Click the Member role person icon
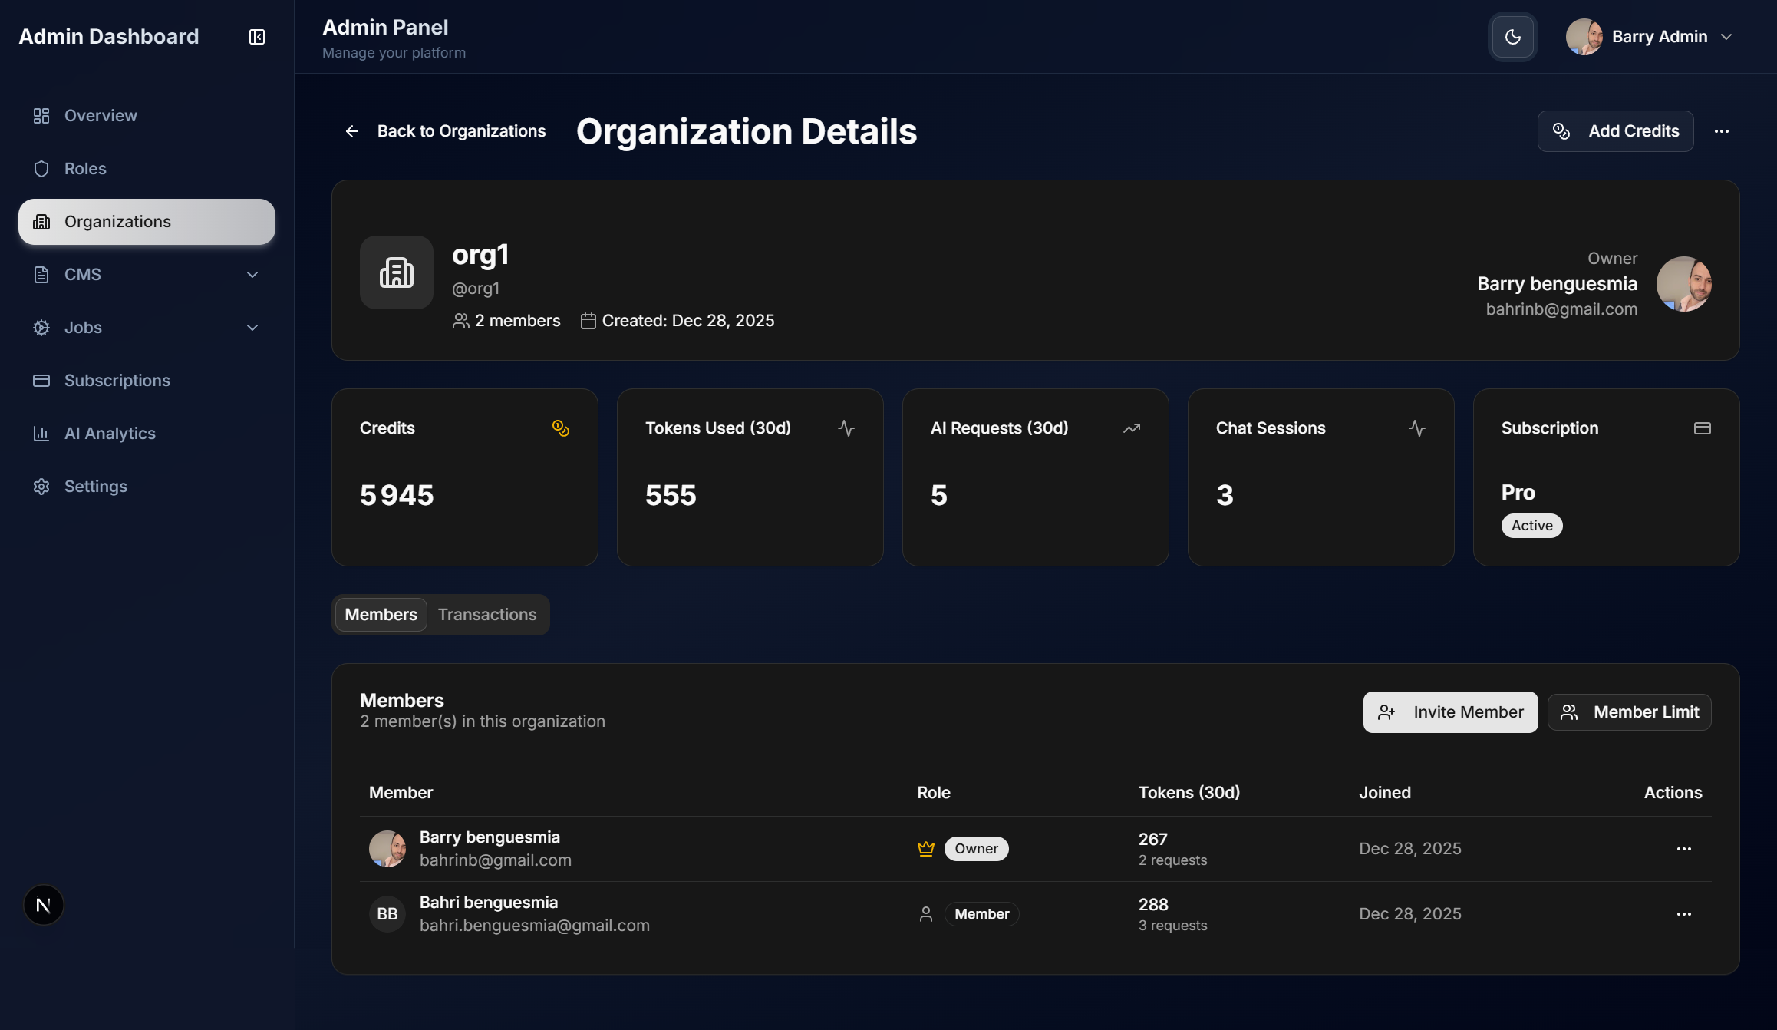This screenshot has height=1030, width=1777. point(926,914)
